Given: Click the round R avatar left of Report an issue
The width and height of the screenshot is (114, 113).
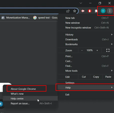Looking at the screenshot, I should click(1, 104).
